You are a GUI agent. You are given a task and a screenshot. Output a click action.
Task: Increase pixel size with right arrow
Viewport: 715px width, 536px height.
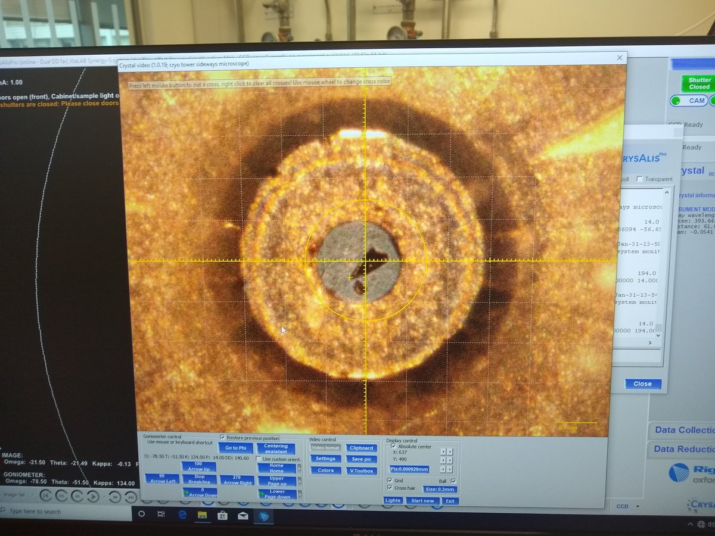pyautogui.click(x=449, y=469)
